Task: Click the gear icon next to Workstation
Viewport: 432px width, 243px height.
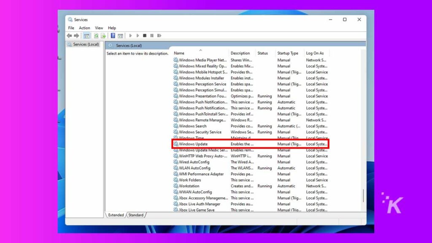Action: click(x=175, y=186)
